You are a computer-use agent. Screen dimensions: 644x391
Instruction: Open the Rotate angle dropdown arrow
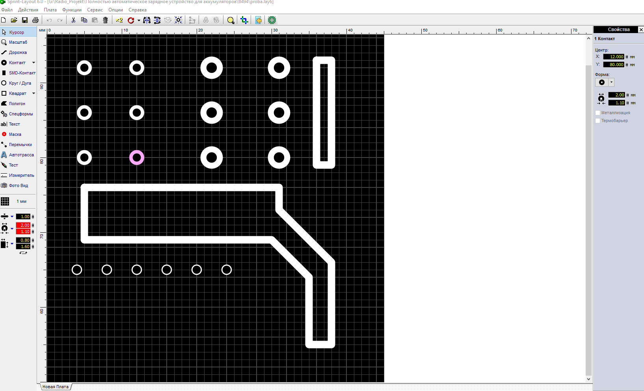[139, 20]
